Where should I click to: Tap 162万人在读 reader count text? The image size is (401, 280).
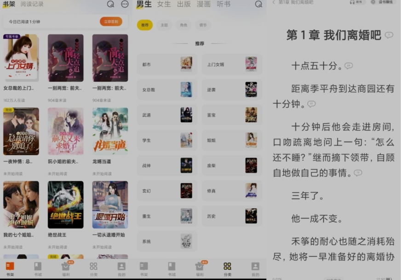pos(14,100)
